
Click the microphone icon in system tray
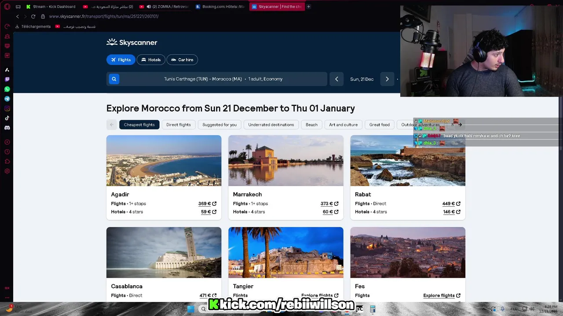pos(503,309)
